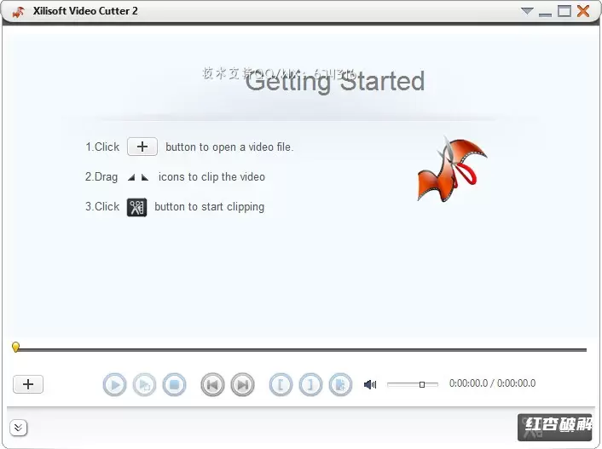Click the right drag marker triangle in step 2
Image resolution: width=602 pixels, height=449 pixels.
point(145,177)
